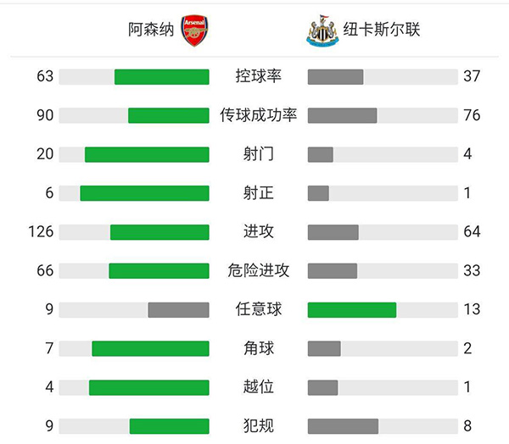Select the 阿森纳 team name
This screenshot has width=509, height=444.
[150, 31]
